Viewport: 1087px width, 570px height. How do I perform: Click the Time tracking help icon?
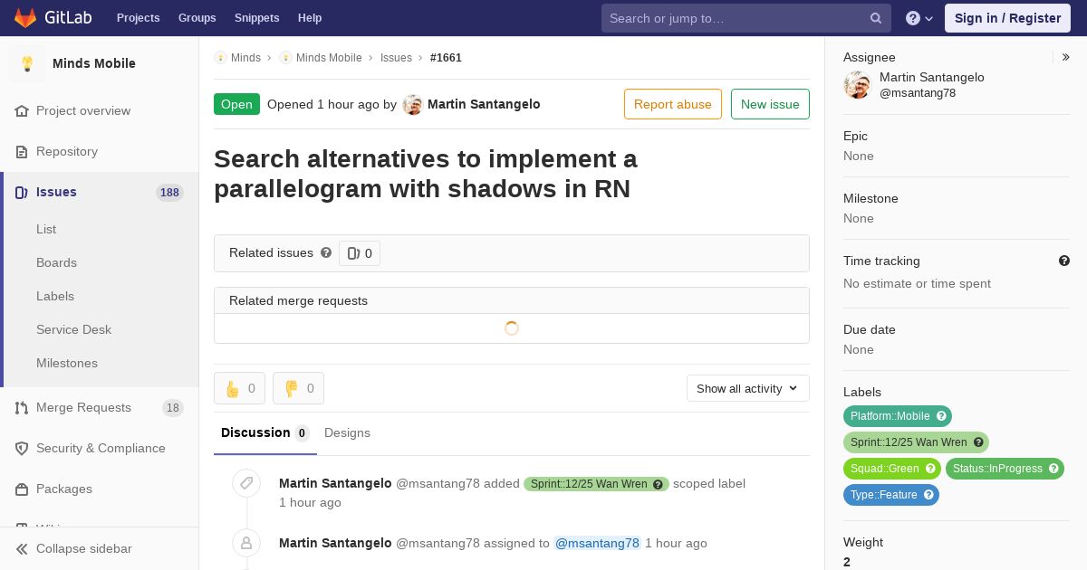[1064, 261]
